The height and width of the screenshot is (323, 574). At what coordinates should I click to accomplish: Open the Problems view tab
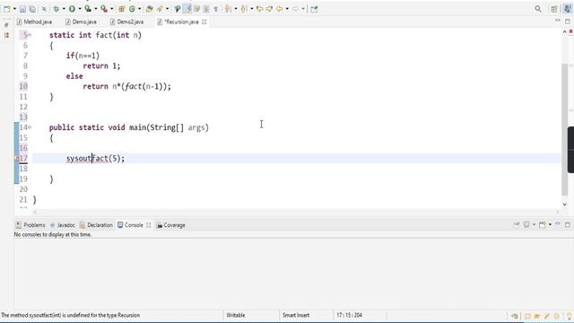(30, 225)
